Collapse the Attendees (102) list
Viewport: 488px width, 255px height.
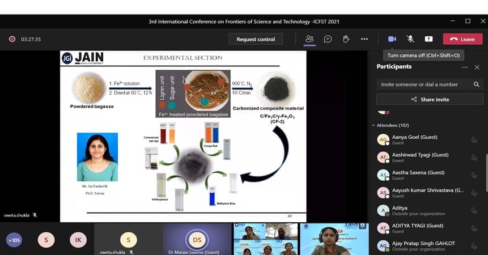click(x=374, y=125)
